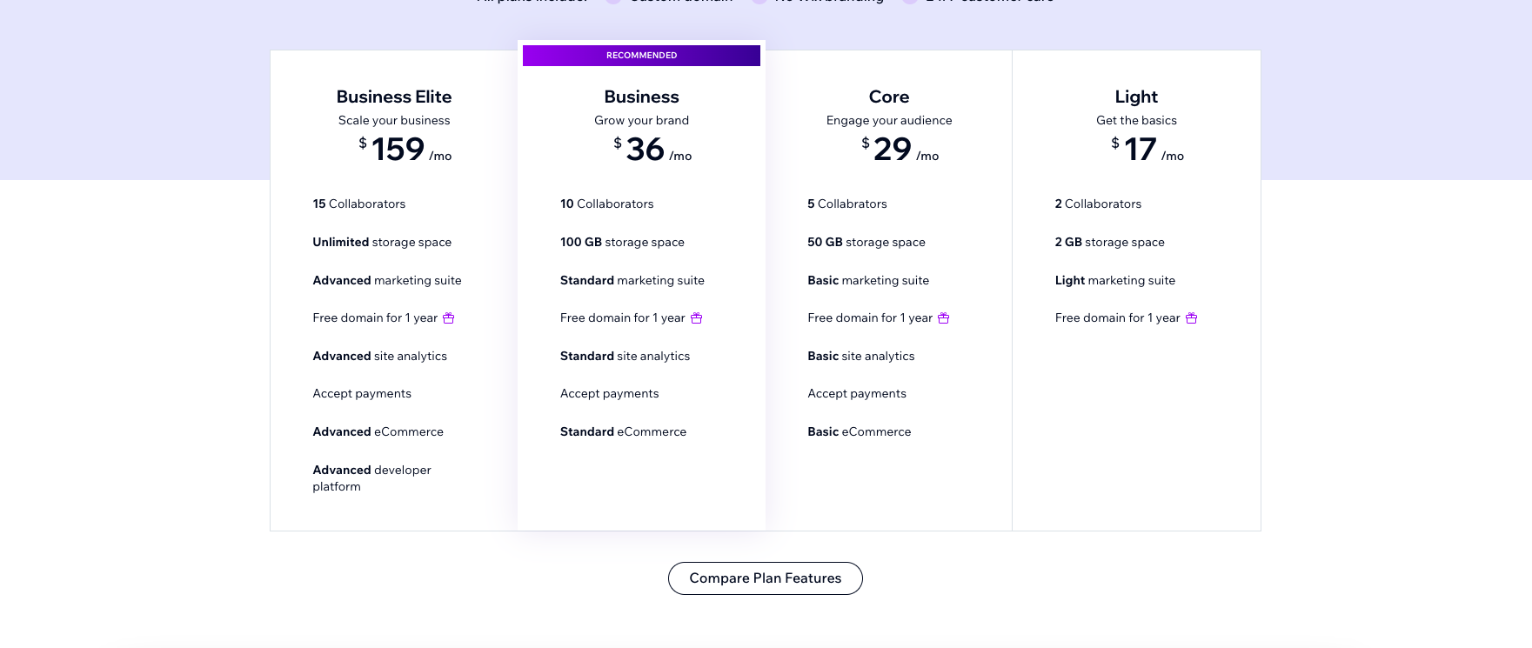Select the Business plan heading
Viewport: 1532px width, 648px height.
641,97
